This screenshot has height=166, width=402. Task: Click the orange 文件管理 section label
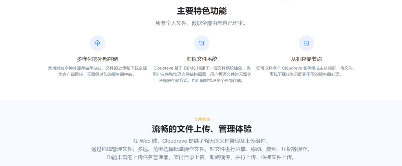point(202,119)
